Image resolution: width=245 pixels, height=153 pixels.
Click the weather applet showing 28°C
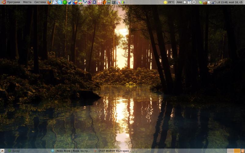pyautogui.click(x=169, y=2)
